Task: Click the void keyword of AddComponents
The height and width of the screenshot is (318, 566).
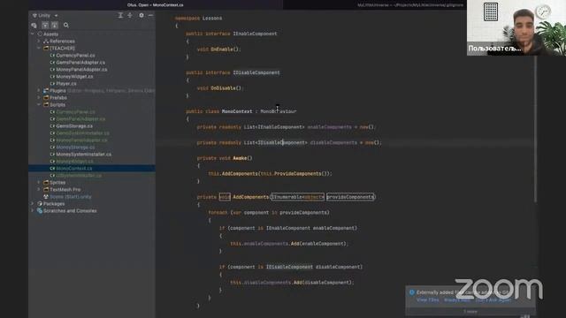Action: [x=225, y=197]
